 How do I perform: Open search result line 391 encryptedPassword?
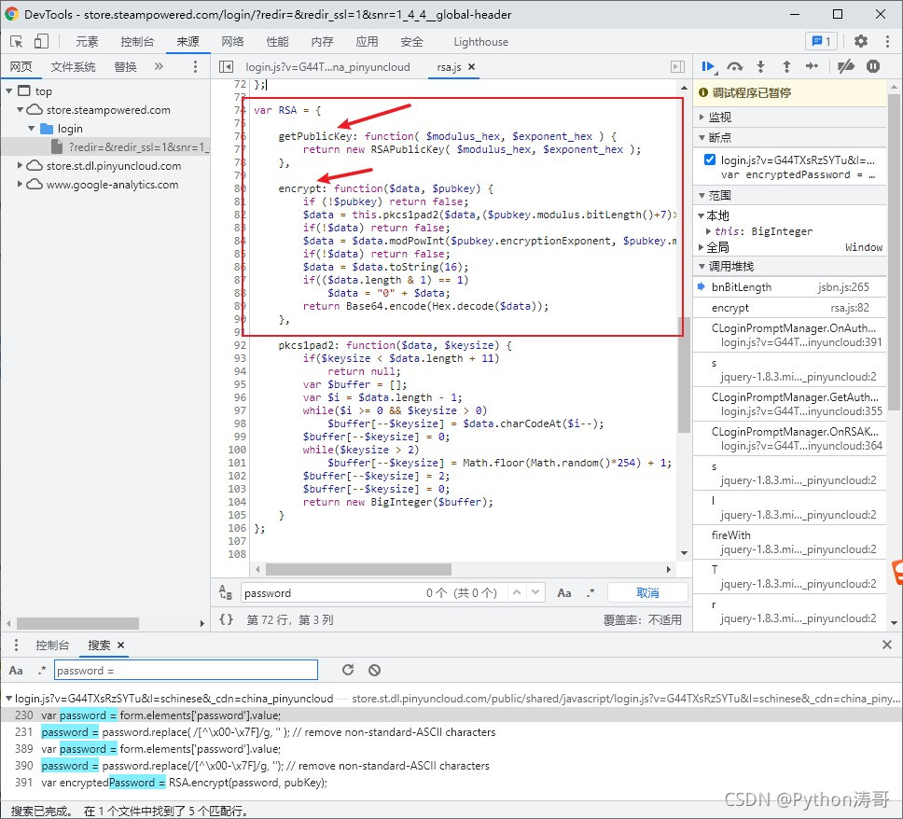pos(451,782)
